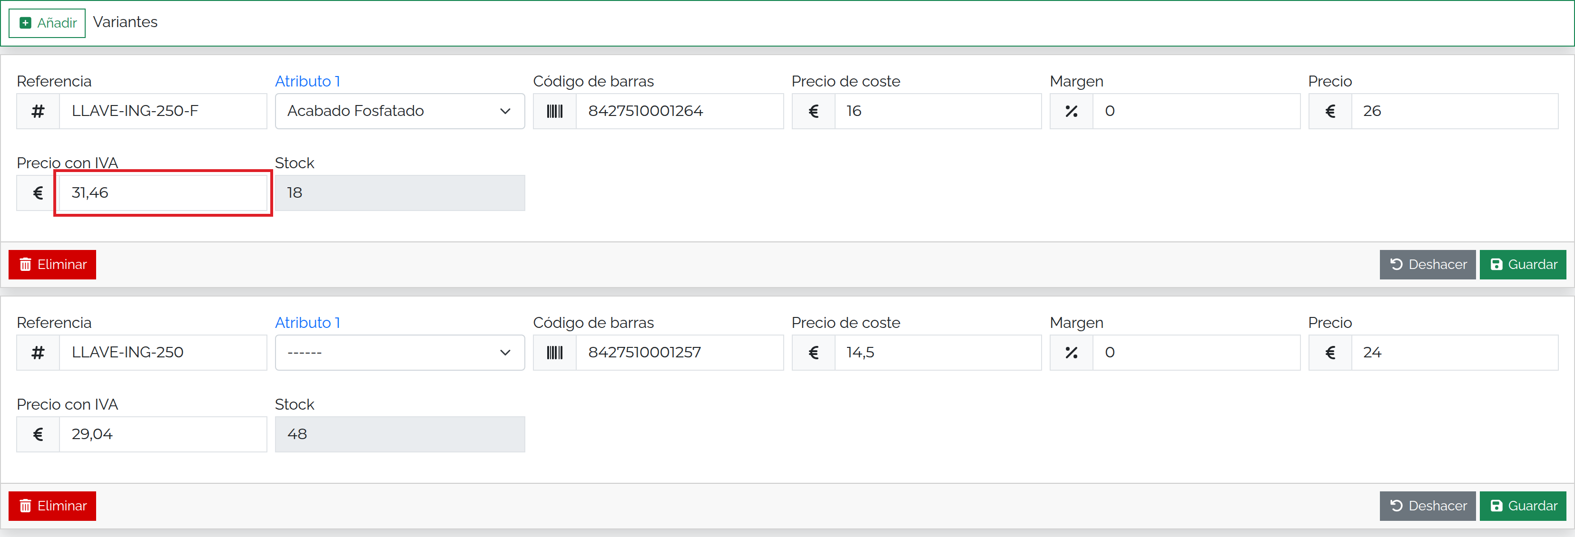Viewport: 1575px width, 537px height.
Task: Click the percent icon in first variant Margen
Action: [1071, 111]
